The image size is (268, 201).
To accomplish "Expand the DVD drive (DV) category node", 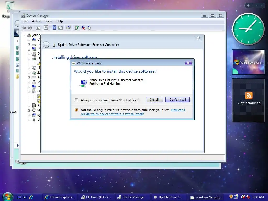I will pyautogui.click(x=29, y=54).
